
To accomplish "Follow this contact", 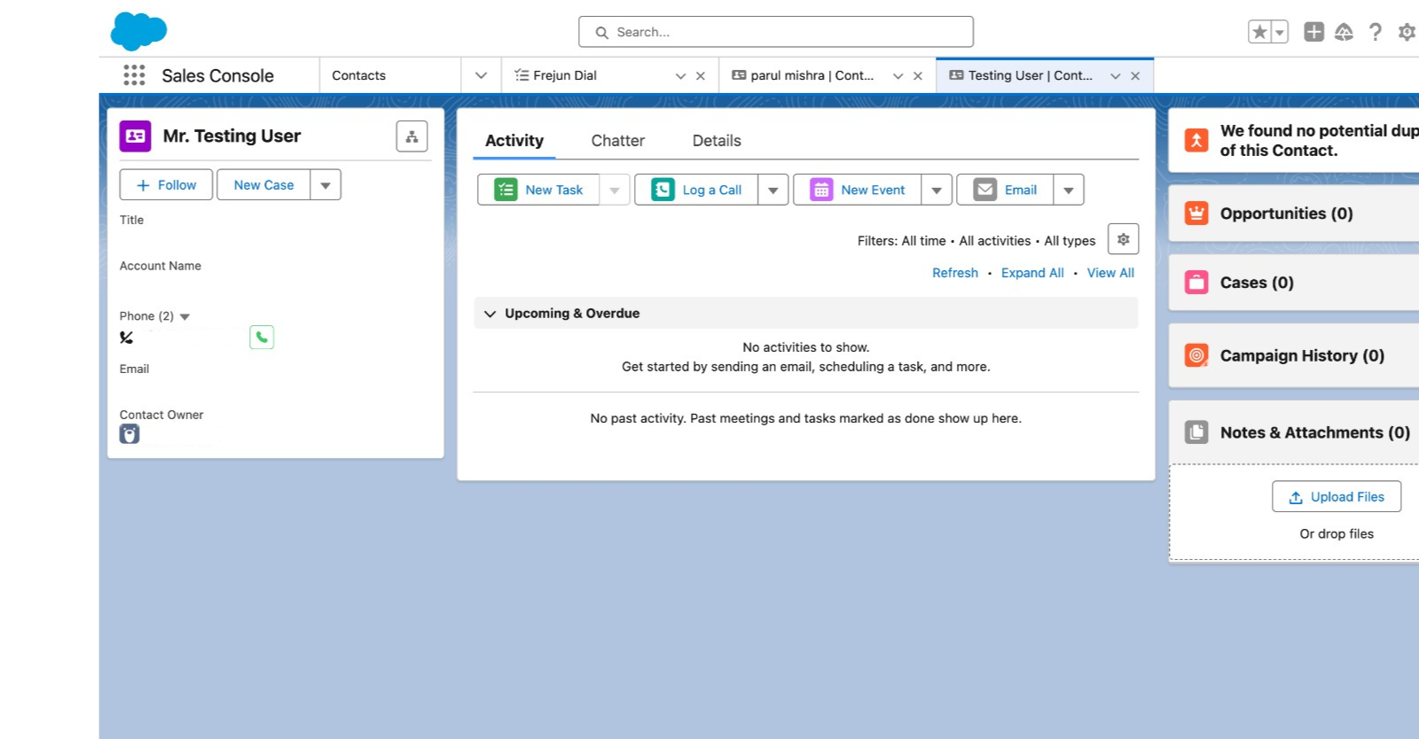I will tap(166, 184).
